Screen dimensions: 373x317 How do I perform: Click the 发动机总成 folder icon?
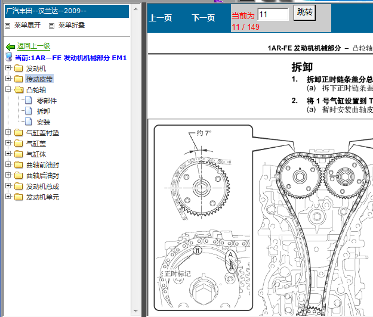[x=19, y=187]
